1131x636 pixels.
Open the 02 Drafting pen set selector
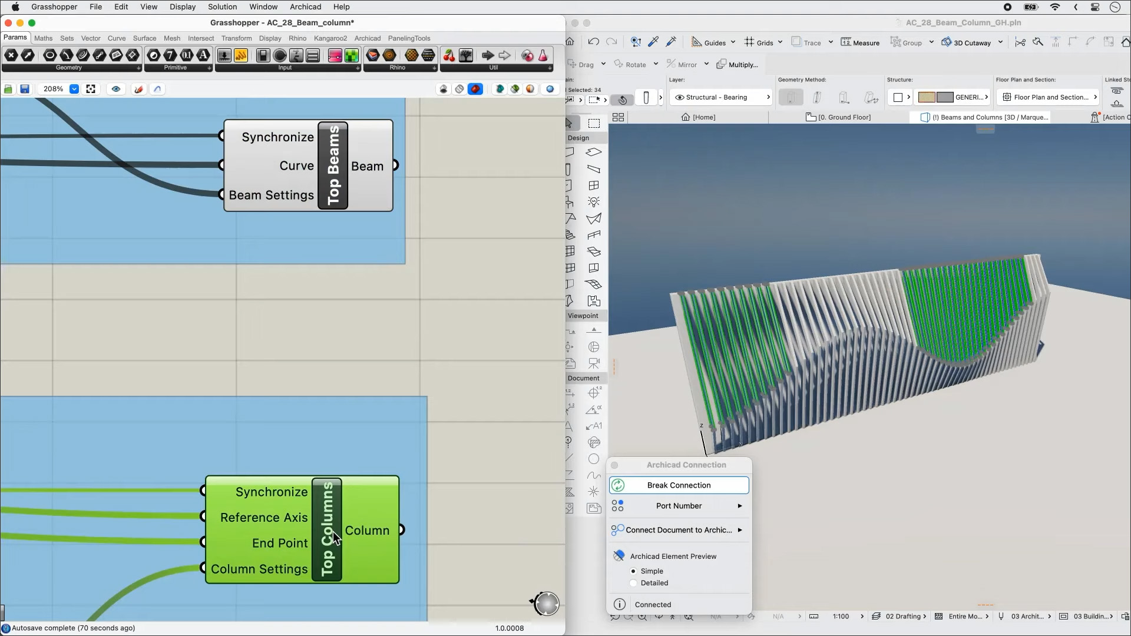click(x=899, y=617)
